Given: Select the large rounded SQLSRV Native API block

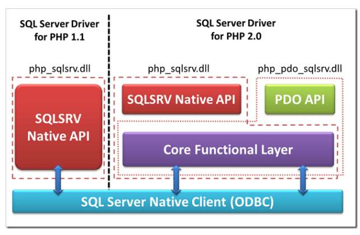Looking at the screenshot, I should 58,127.
